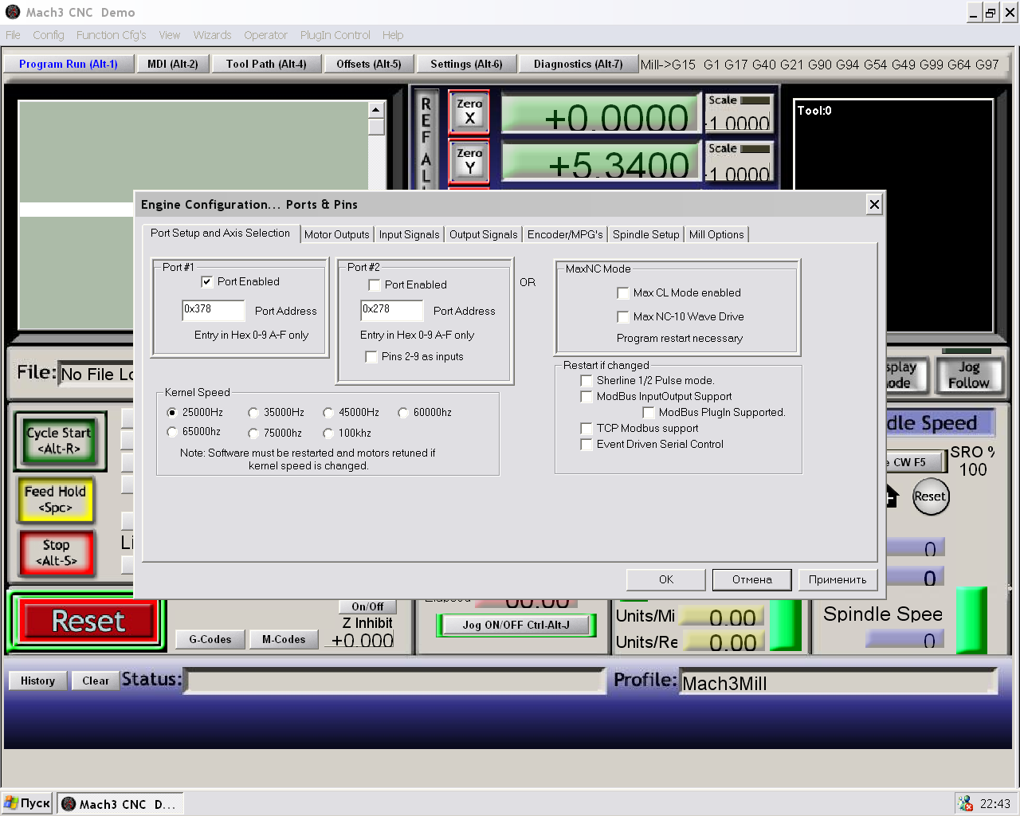
Task: Close the Engine Configuration dialog
Action: click(874, 205)
